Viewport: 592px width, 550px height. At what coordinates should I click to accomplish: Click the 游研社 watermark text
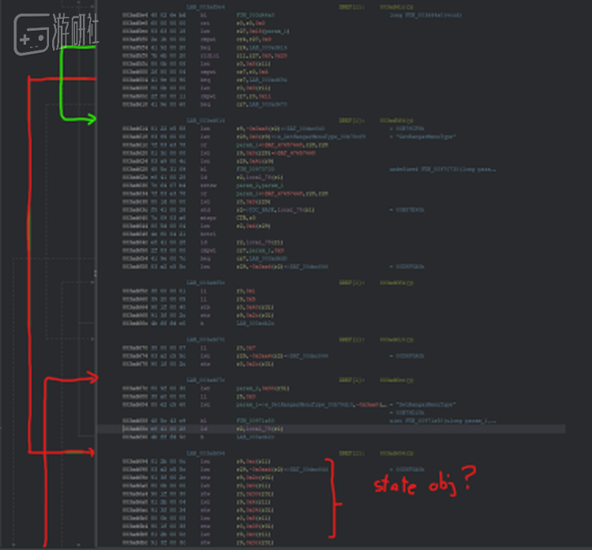tap(75, 30)
